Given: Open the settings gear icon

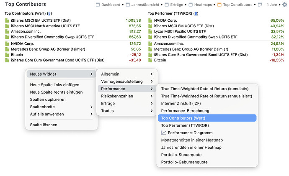Looking at the screenshot, I should (x=285, y=5).
